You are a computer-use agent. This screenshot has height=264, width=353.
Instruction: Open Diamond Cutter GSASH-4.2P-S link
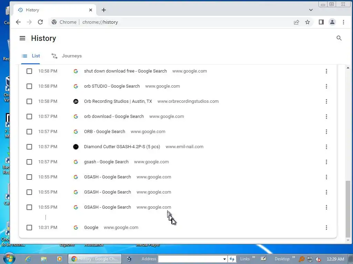(x=122, y=147)
